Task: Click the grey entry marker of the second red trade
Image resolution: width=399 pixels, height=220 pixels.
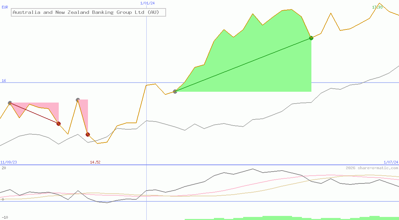Action: [78, 100]
